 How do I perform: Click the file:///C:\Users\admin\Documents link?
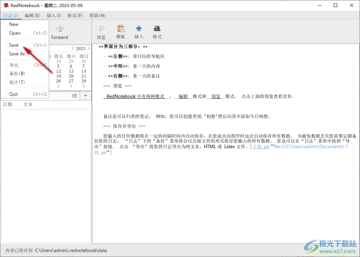coord(311,146)
